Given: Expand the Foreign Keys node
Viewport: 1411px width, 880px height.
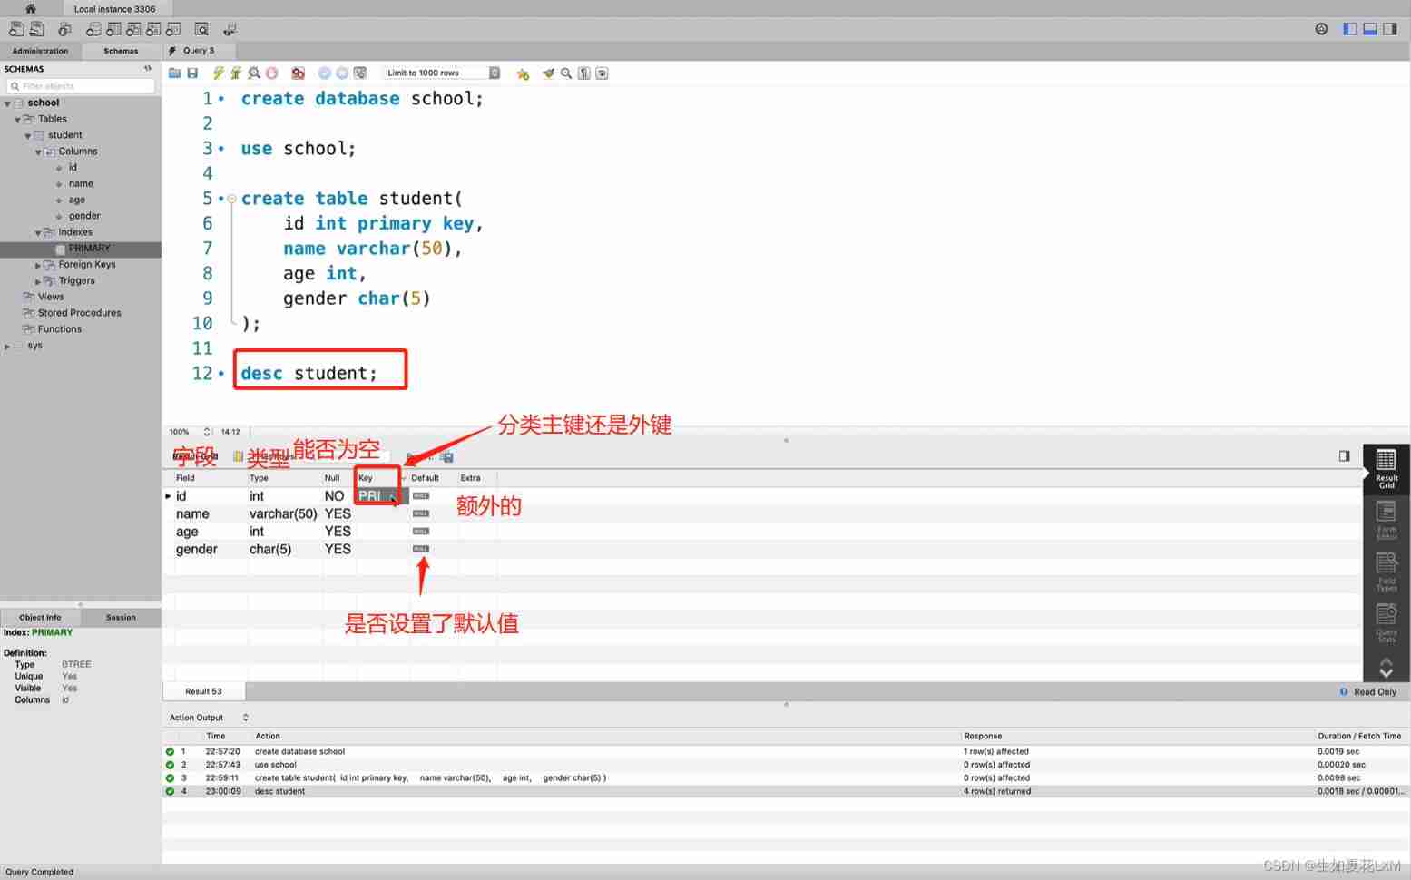Looking at the screenshot, I should pyautogui.click(x=38, y=265).
